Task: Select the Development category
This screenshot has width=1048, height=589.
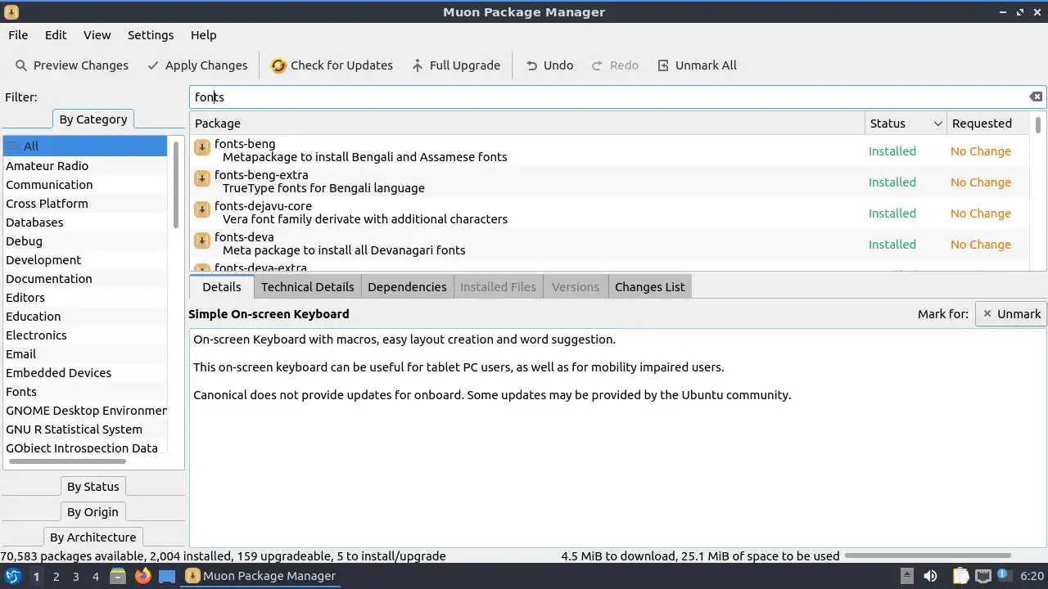Action: 85,260
